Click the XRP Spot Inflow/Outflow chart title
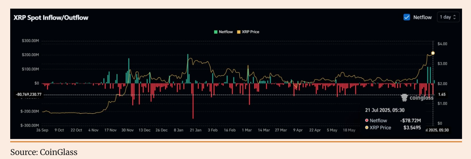Screen dimensions: 471x159 51,18
